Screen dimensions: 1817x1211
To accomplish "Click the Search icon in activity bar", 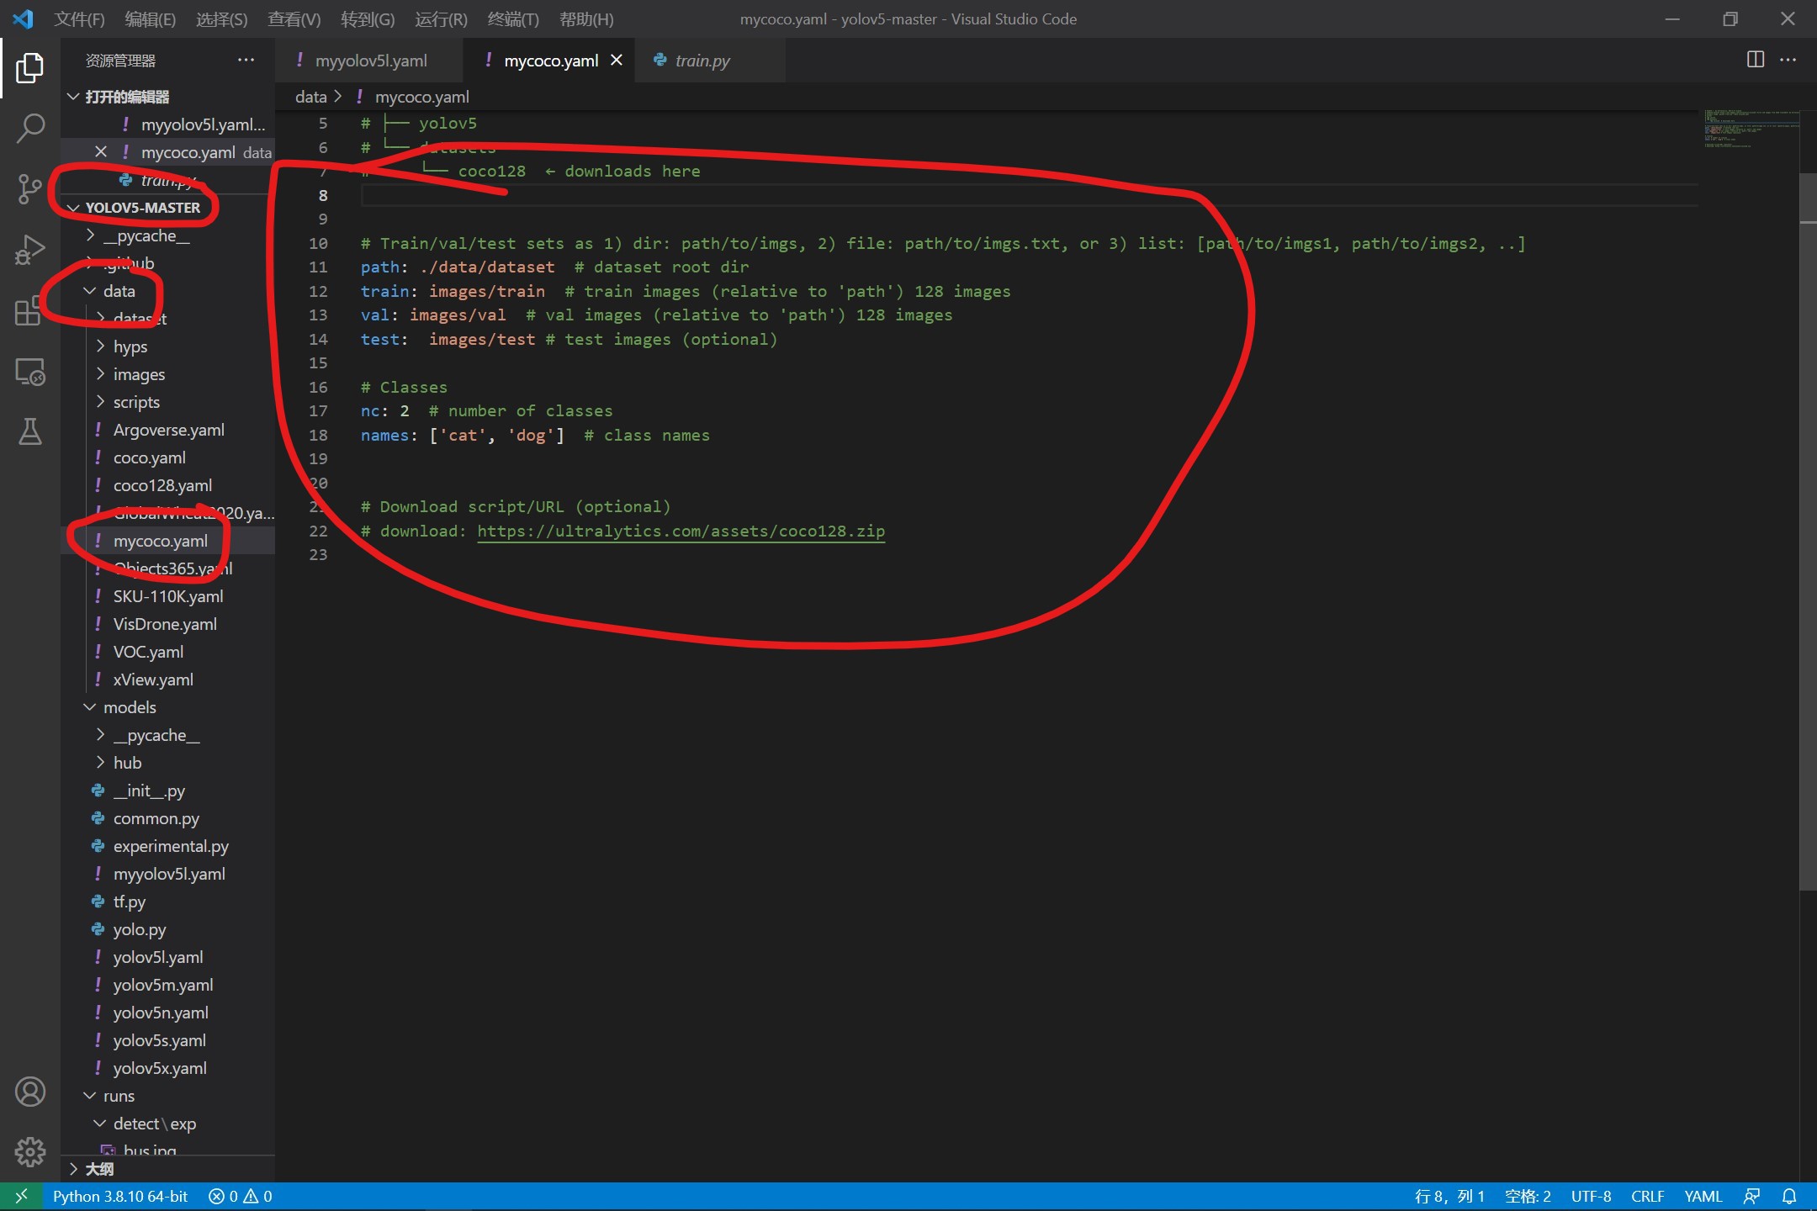I will click(x=29, y=125).
